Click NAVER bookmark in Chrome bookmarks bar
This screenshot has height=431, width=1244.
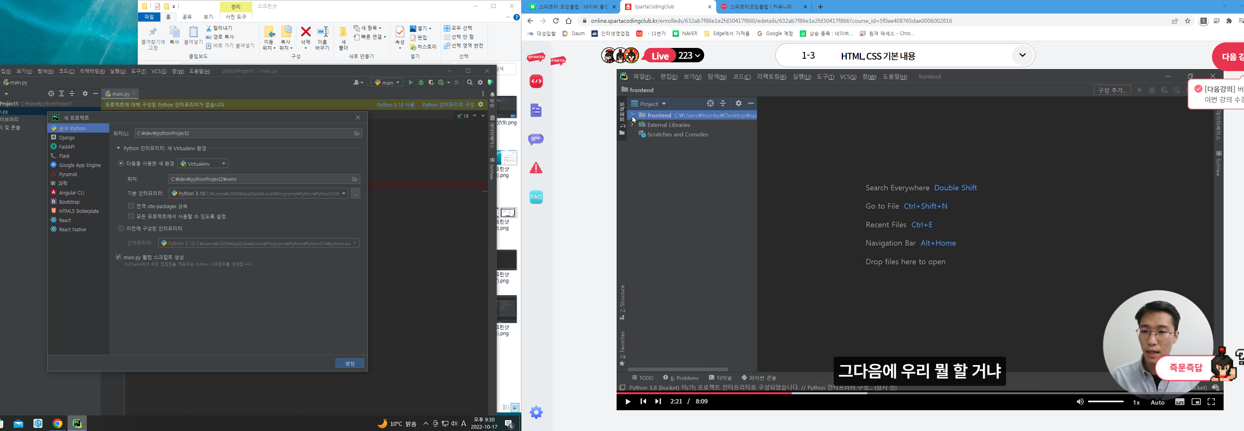click(685, 34)
